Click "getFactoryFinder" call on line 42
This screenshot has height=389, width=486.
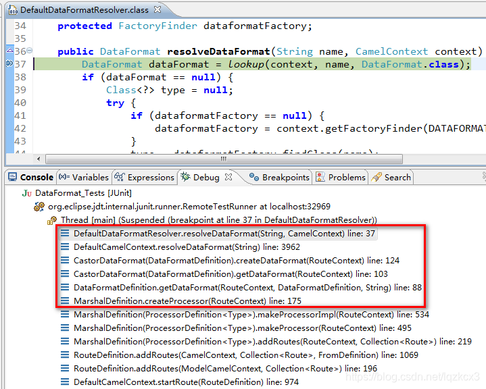374,128
